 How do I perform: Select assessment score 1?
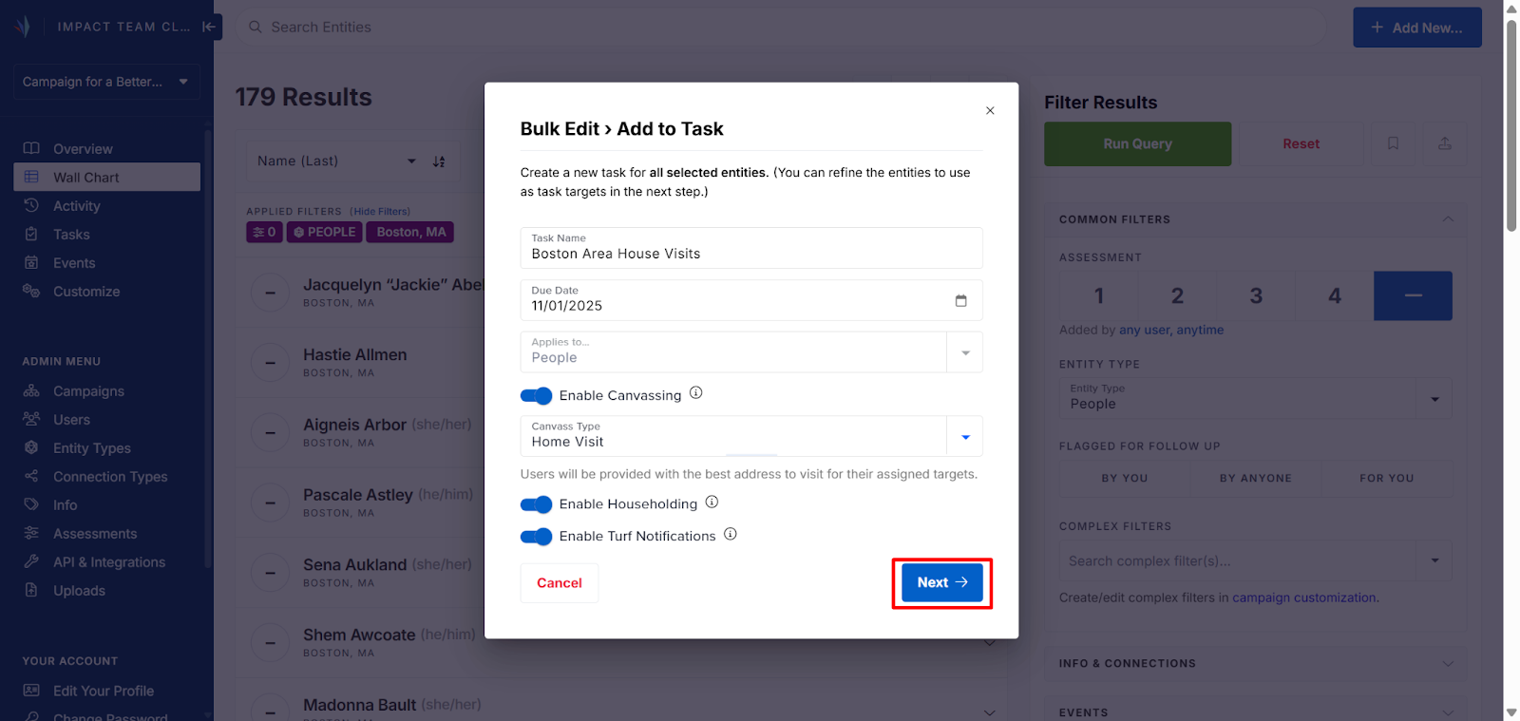(x=1099, y=295)
